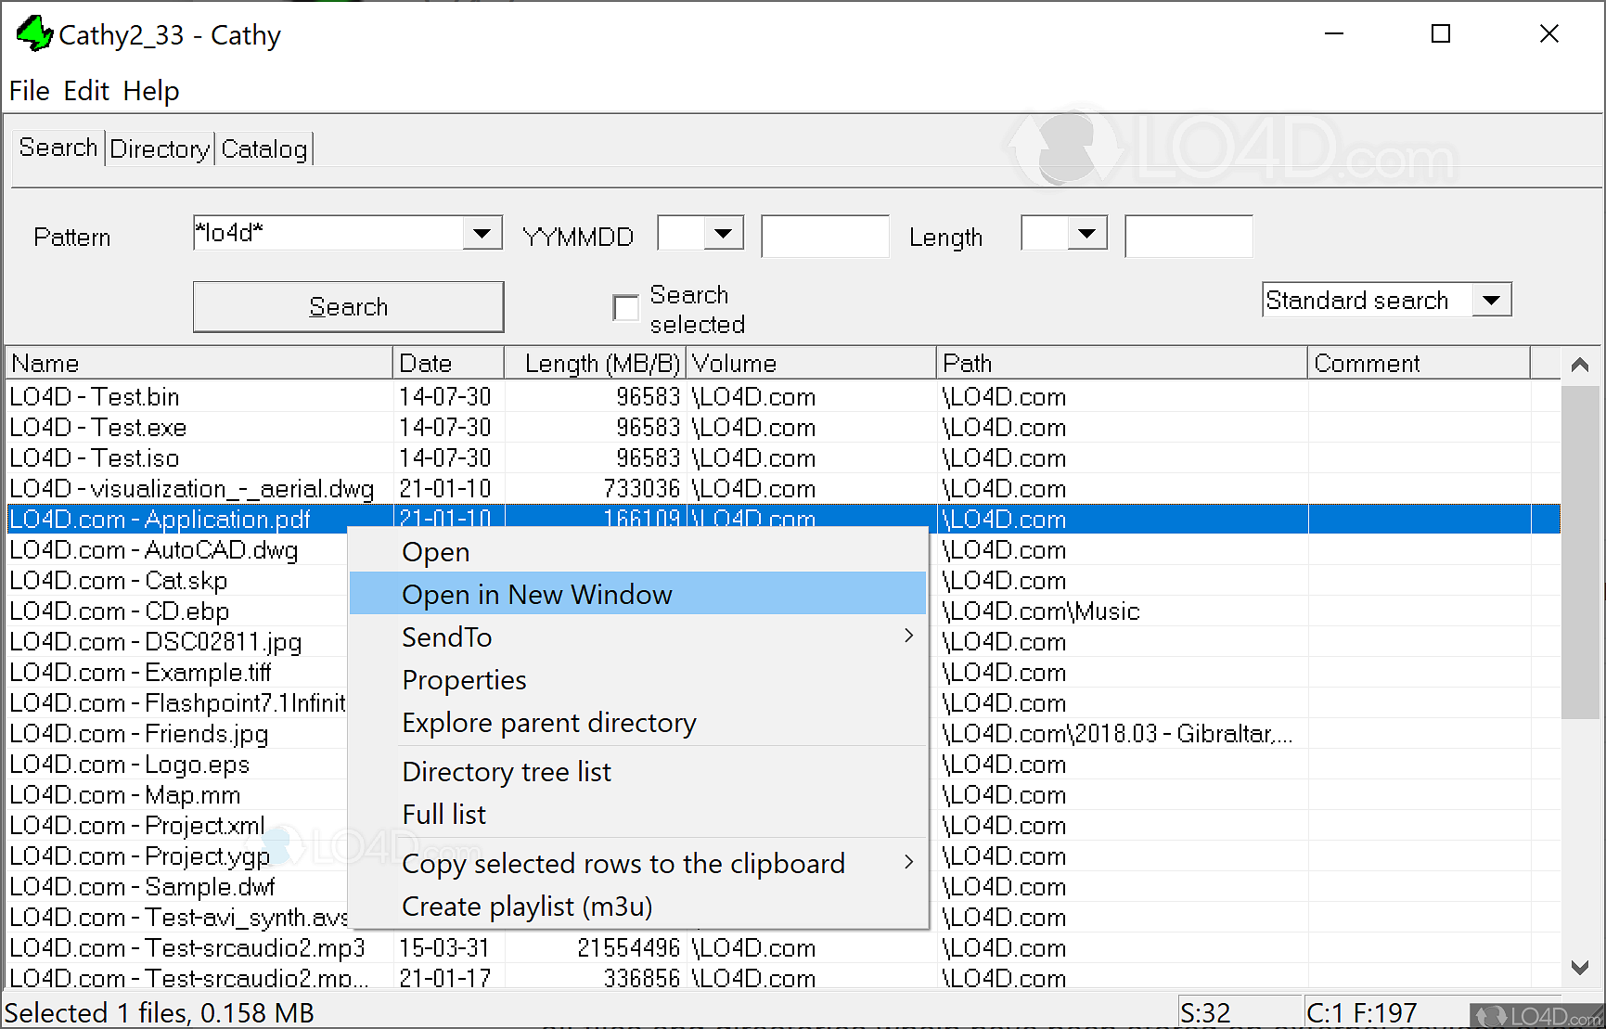The height and width of the screenshot is (1029, 1606).
Task: Open the YYMMDD comparison dropdown
Action: (723, 233)
